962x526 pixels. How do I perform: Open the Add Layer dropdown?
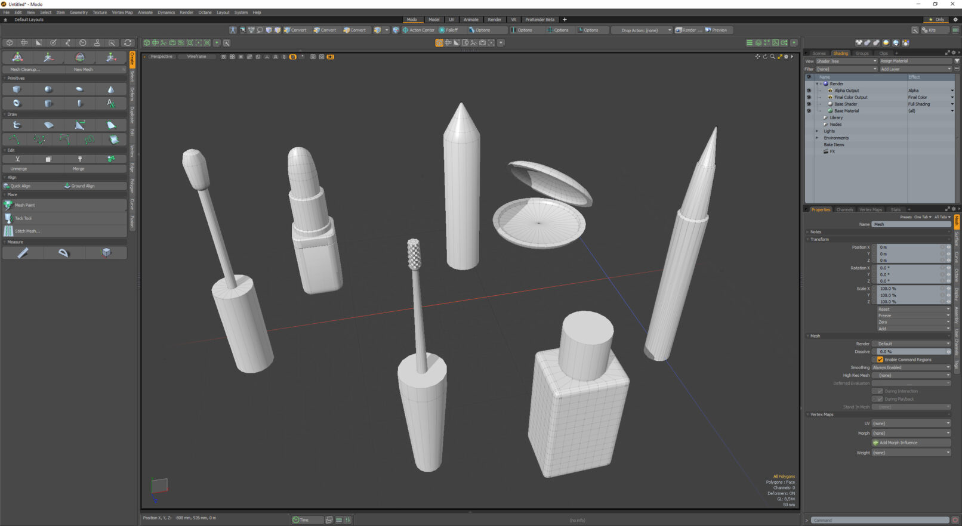tap(915, 69)
